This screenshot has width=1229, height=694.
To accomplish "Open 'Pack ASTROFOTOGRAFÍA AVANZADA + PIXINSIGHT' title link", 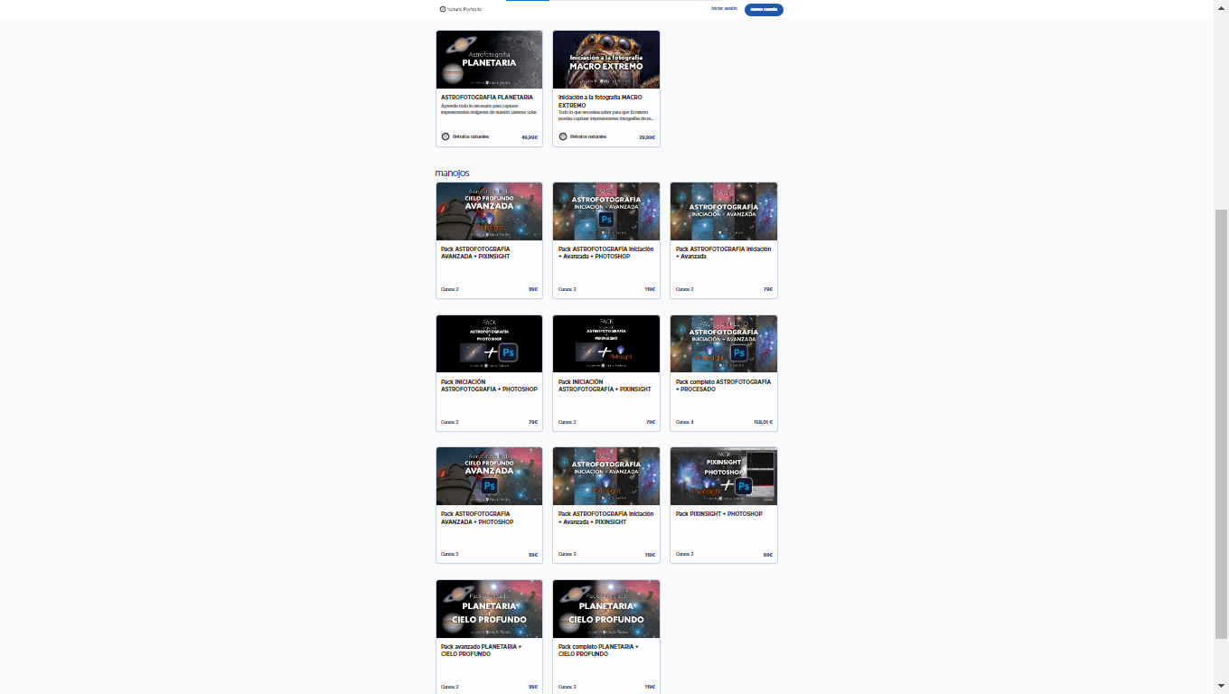I will click(475, 252).
